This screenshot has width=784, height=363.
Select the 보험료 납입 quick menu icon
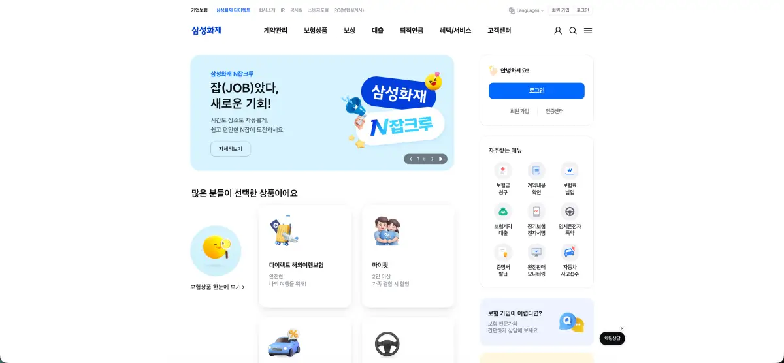[x=570, y=171]
